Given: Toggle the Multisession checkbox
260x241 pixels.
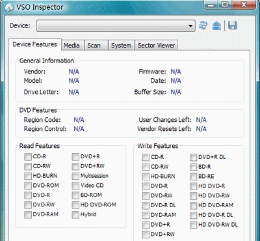Looking at the screenshot, I should click(75, 176).
